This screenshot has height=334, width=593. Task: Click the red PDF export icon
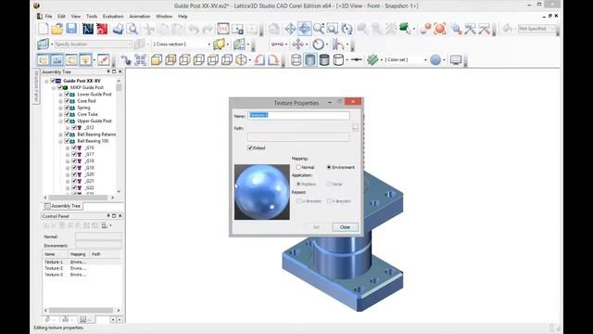[x=102, y=29]
